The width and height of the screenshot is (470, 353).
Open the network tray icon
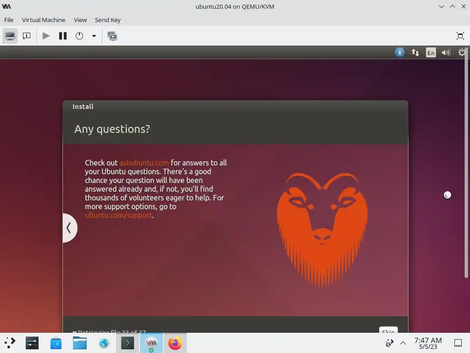tap(389, 343)
